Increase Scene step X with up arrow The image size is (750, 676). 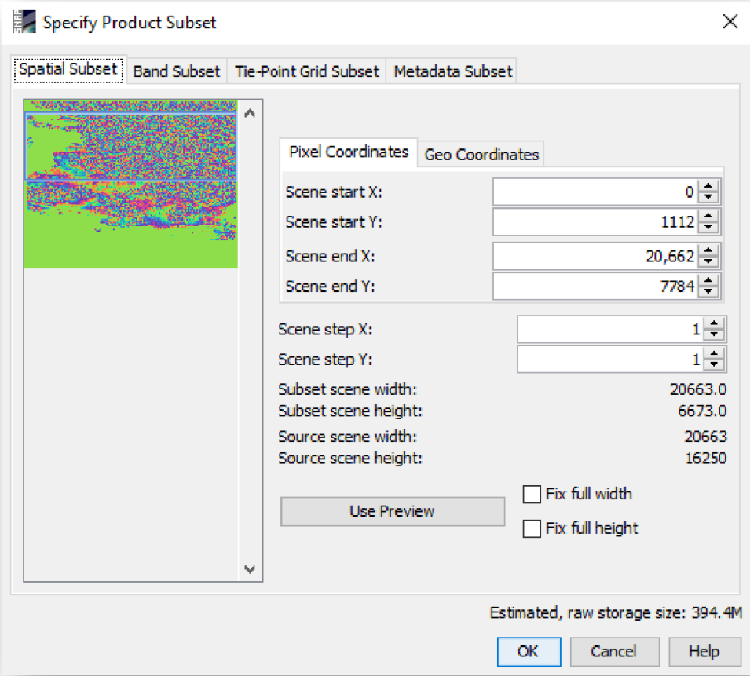pyautogui.click(x=714, y=323)
